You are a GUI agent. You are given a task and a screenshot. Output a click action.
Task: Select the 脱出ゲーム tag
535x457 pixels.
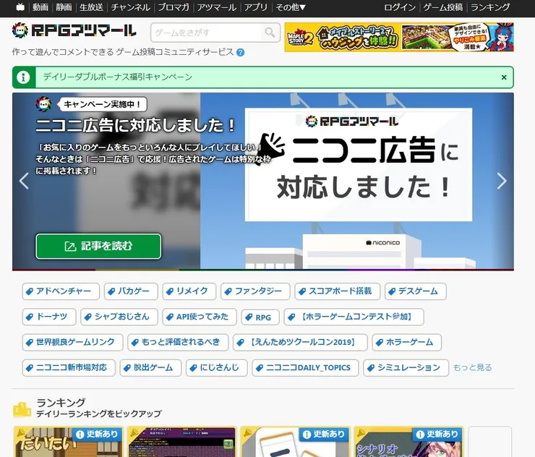coord(150,367)
